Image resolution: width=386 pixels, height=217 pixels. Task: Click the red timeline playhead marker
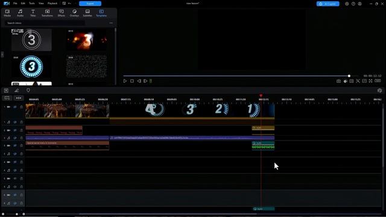[x=261, y=95]
